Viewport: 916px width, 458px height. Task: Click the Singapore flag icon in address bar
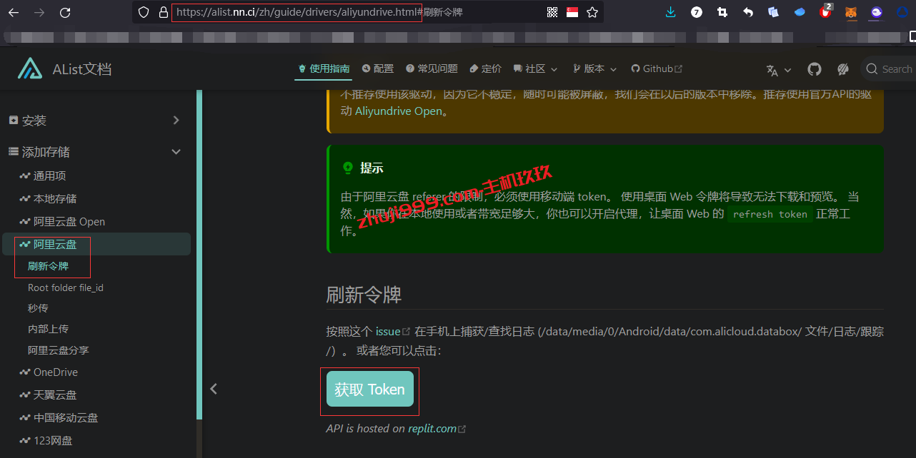pyautogui.click(x=572, y=12)
